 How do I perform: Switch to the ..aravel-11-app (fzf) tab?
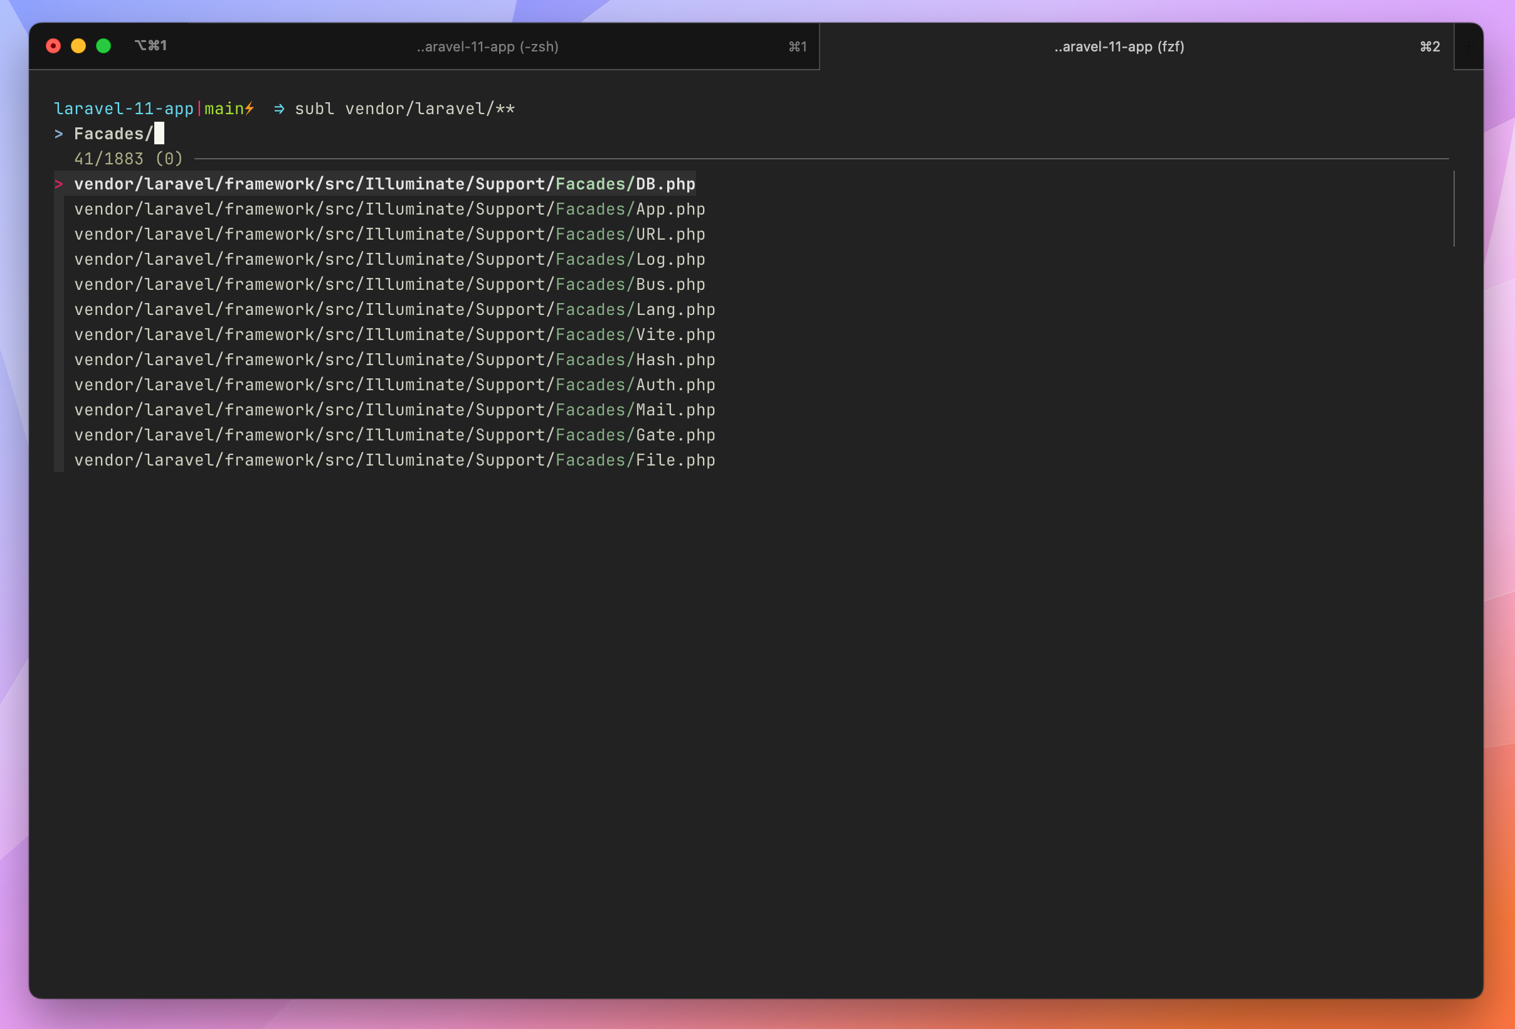point(1136,46)
